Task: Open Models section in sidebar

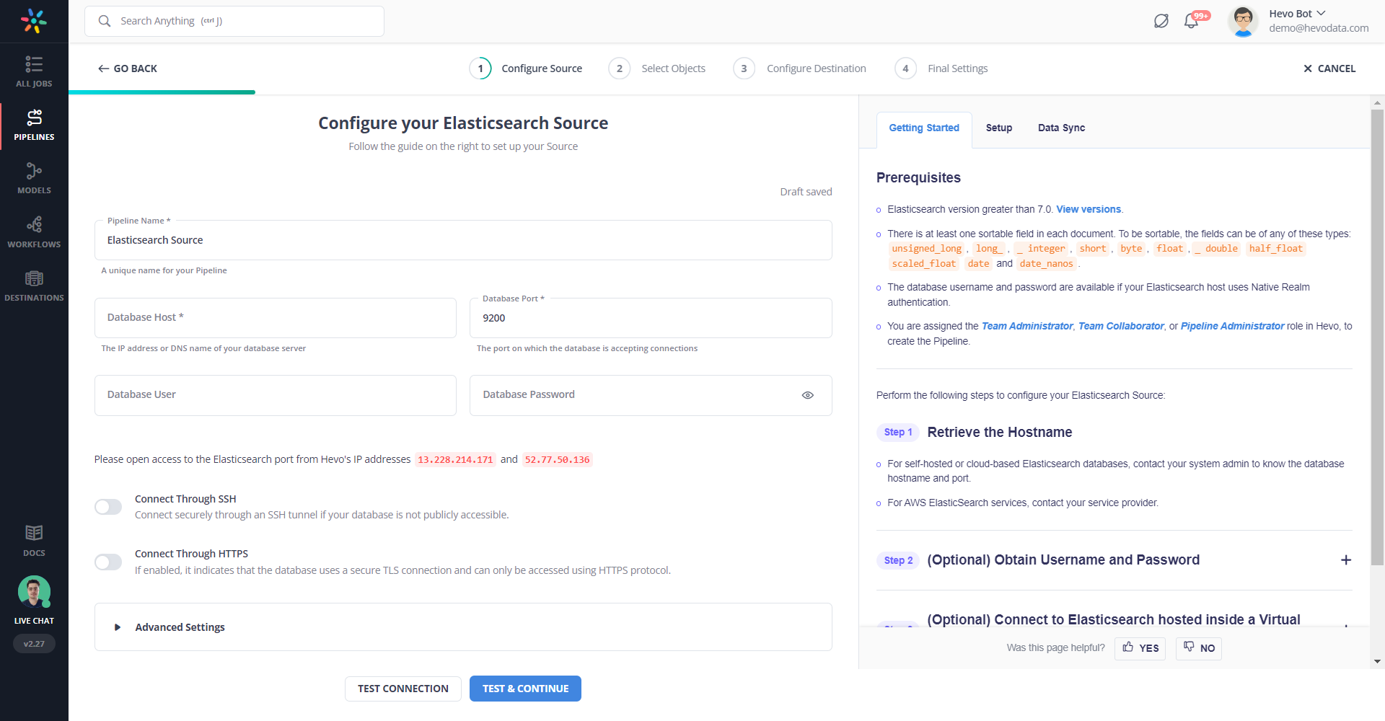Action: click(x=34, y=178)
